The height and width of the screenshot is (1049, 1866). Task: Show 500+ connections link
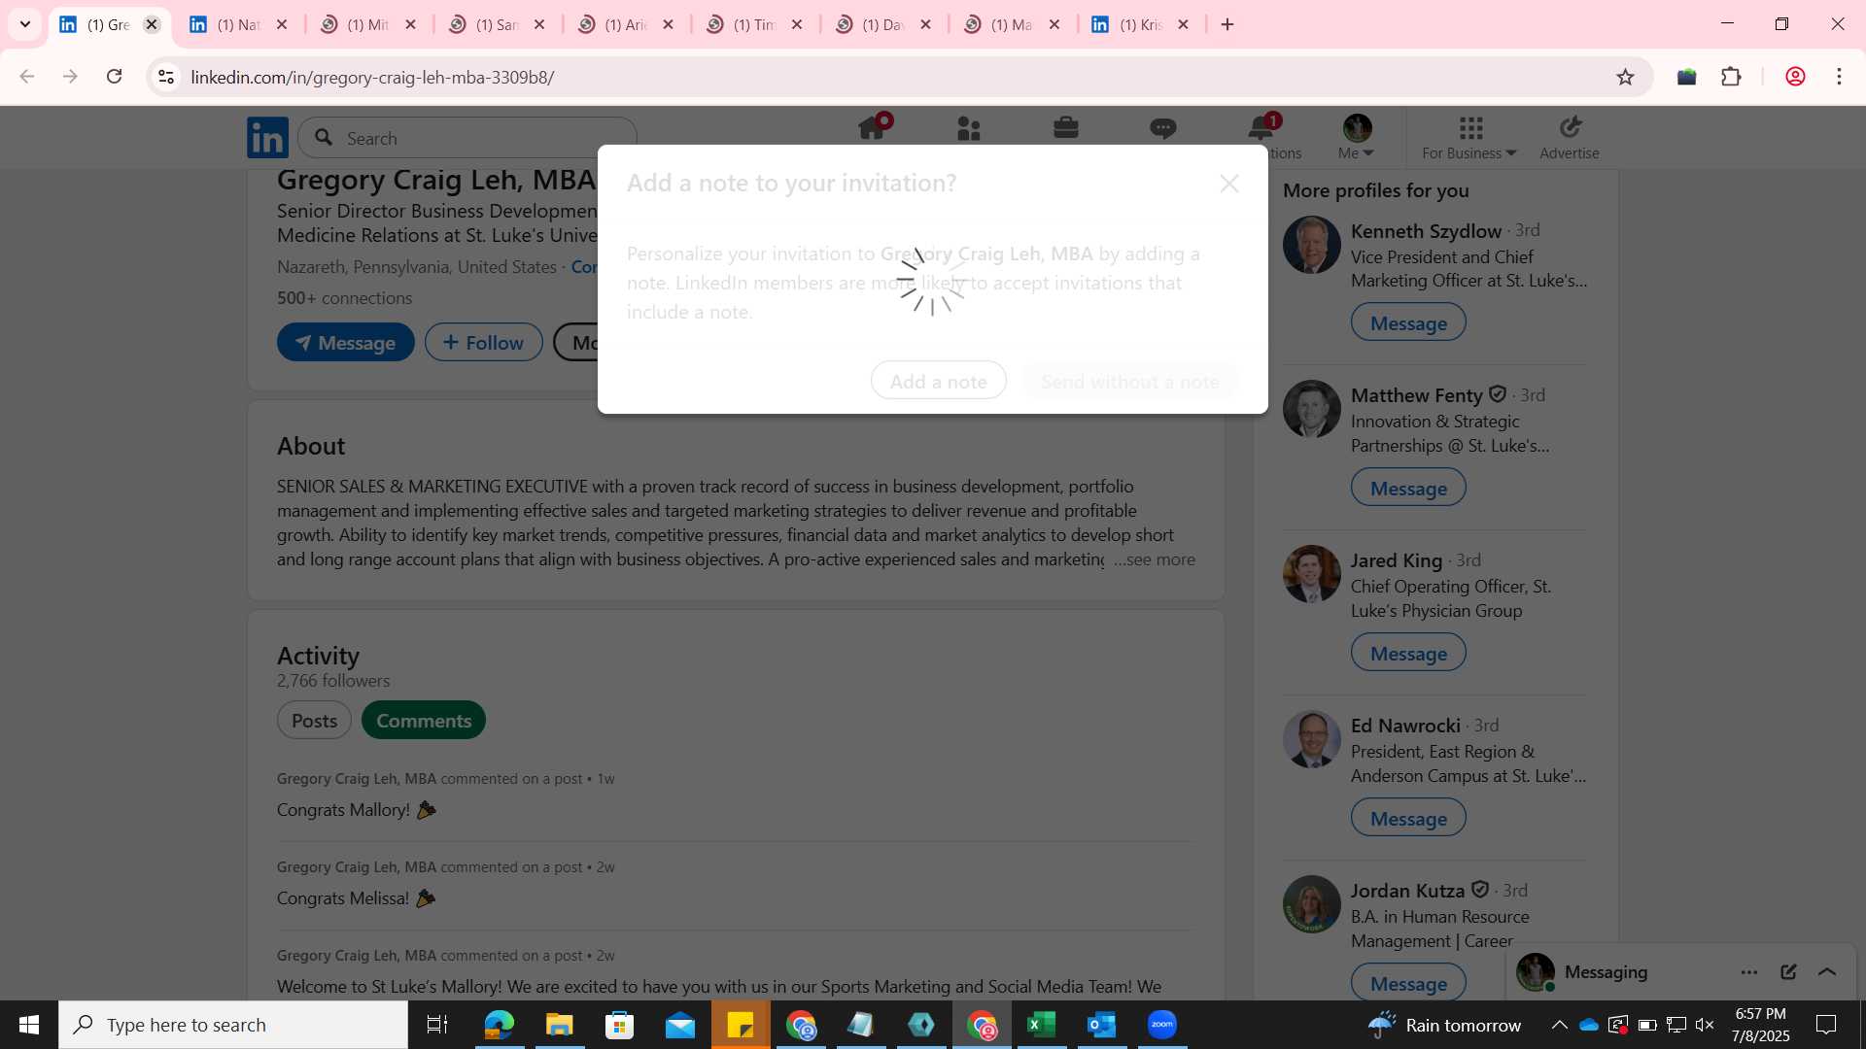point(345,298)
